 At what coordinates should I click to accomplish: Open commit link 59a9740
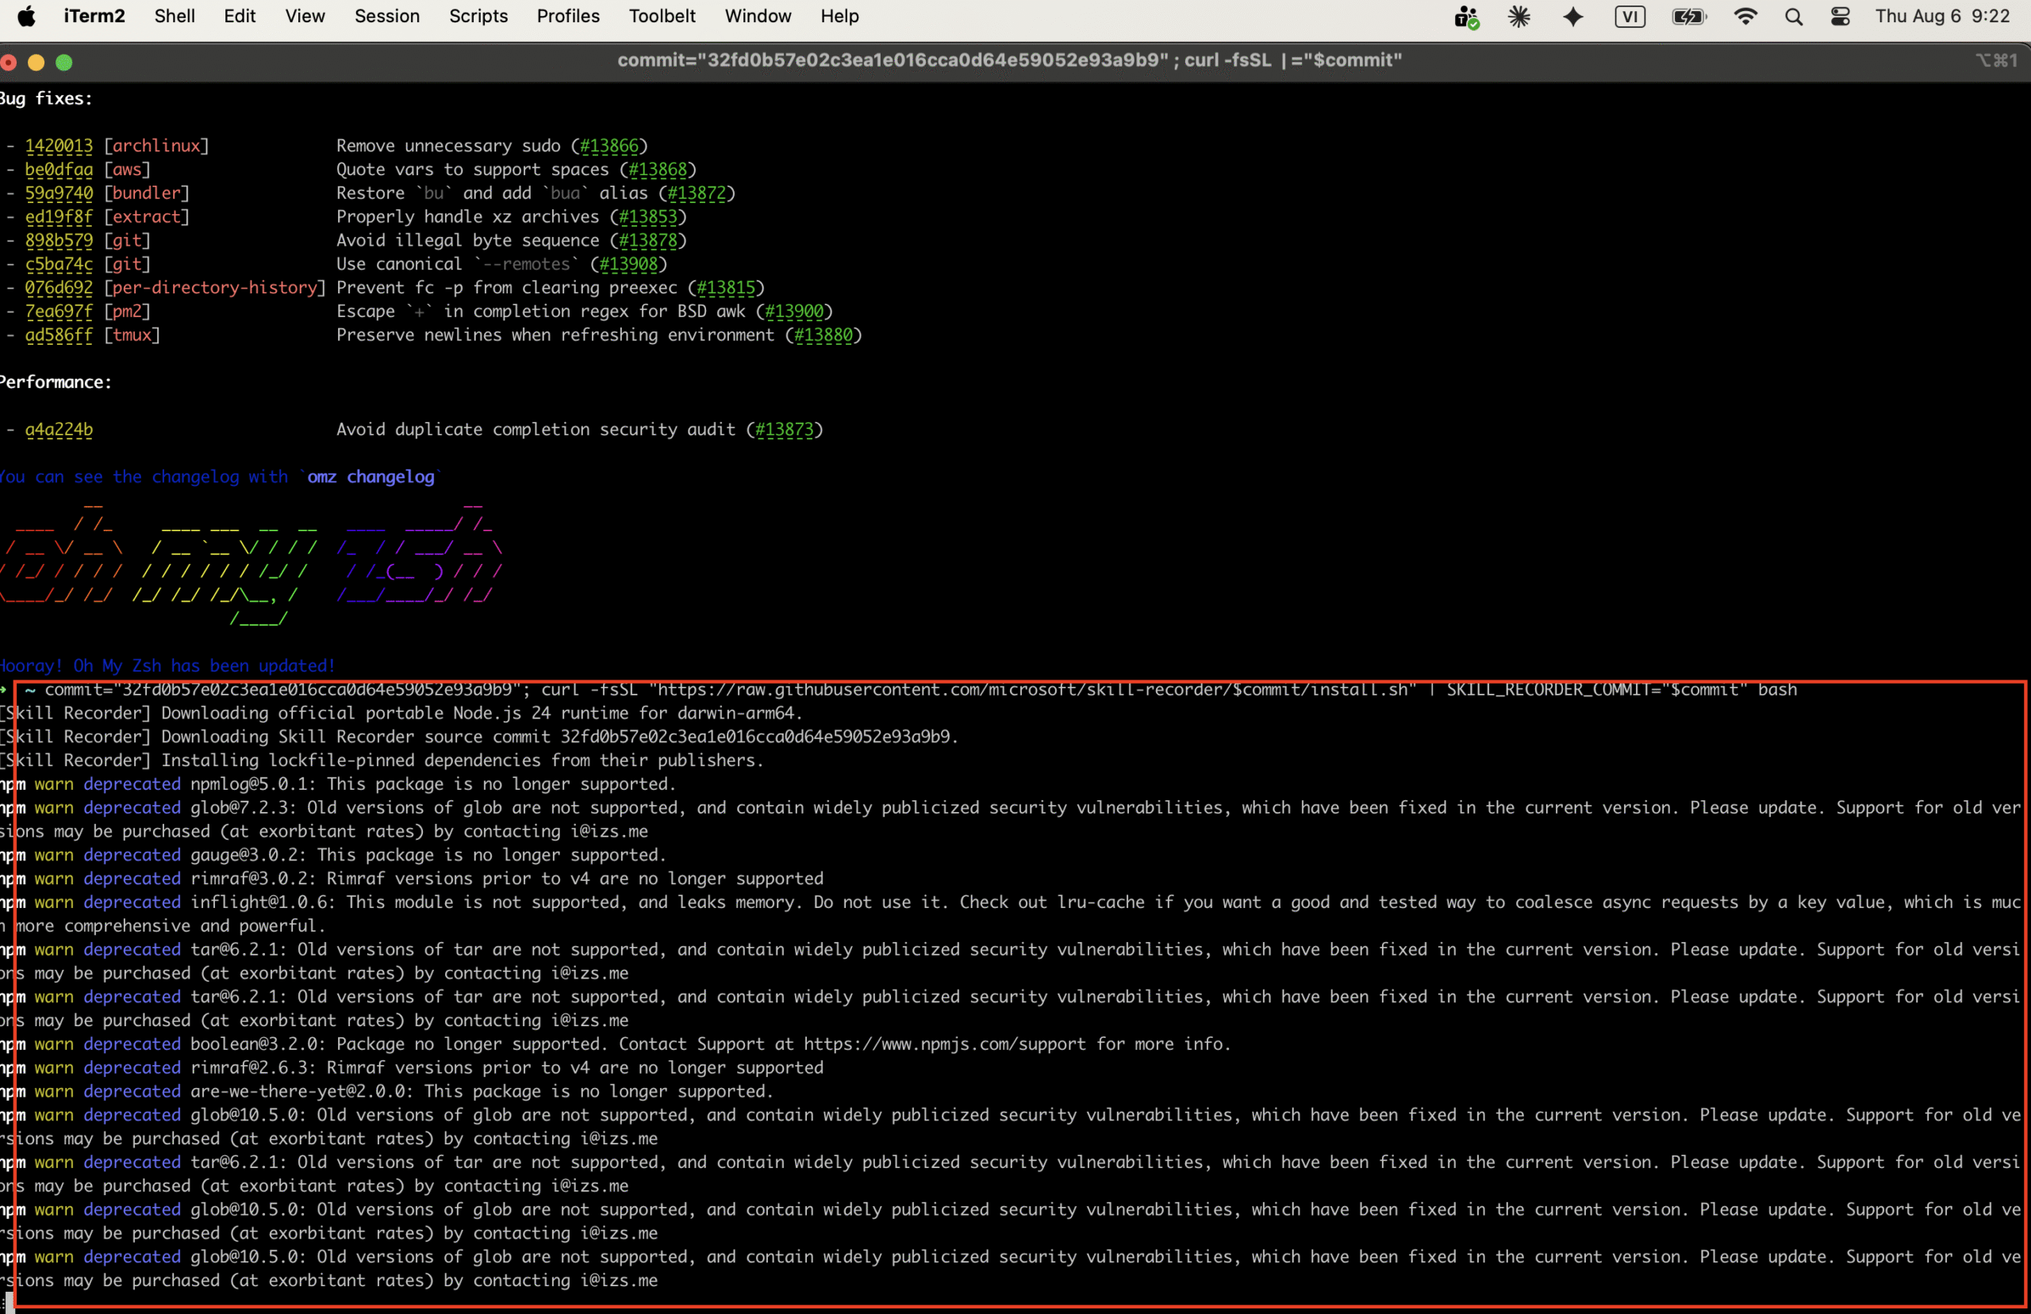click(59, 193)
